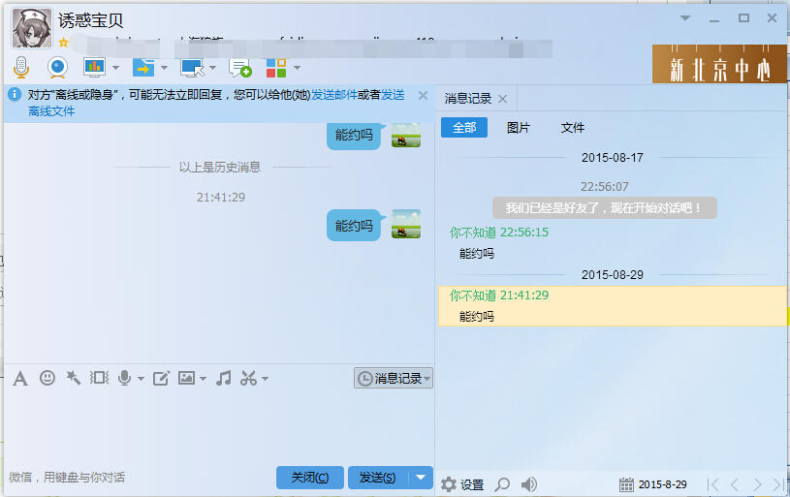Click the music note icon
This screenshot has height=497, width=790.
[223, 378]
